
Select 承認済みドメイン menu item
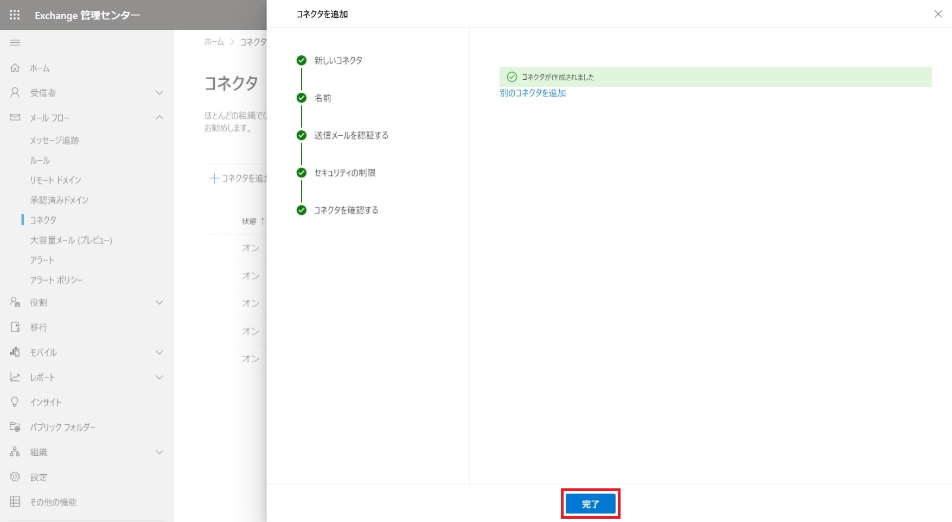tap(59, 200)
